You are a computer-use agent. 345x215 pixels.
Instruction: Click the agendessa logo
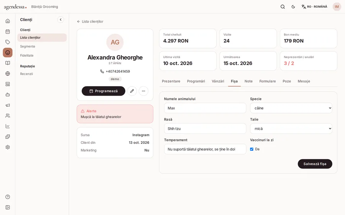pos(15,7)
